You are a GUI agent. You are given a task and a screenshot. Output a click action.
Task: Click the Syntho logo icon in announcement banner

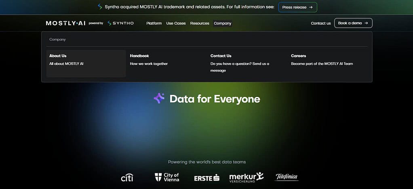tap(100, 7)
